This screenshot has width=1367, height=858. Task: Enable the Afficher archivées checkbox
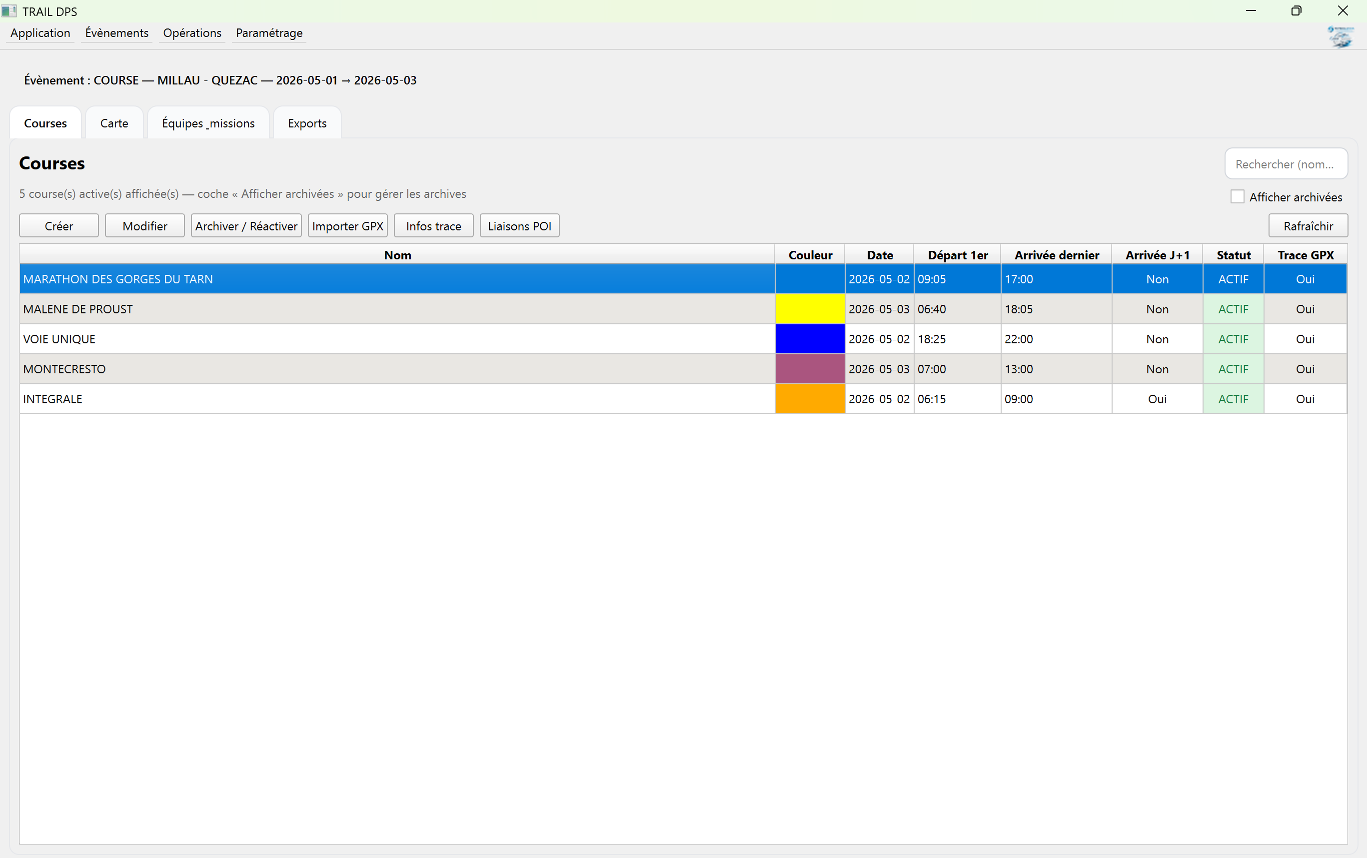click(1237, 197)
